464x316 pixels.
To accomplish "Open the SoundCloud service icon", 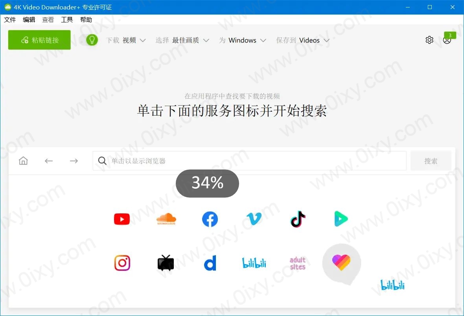I will tap(166, 219).
